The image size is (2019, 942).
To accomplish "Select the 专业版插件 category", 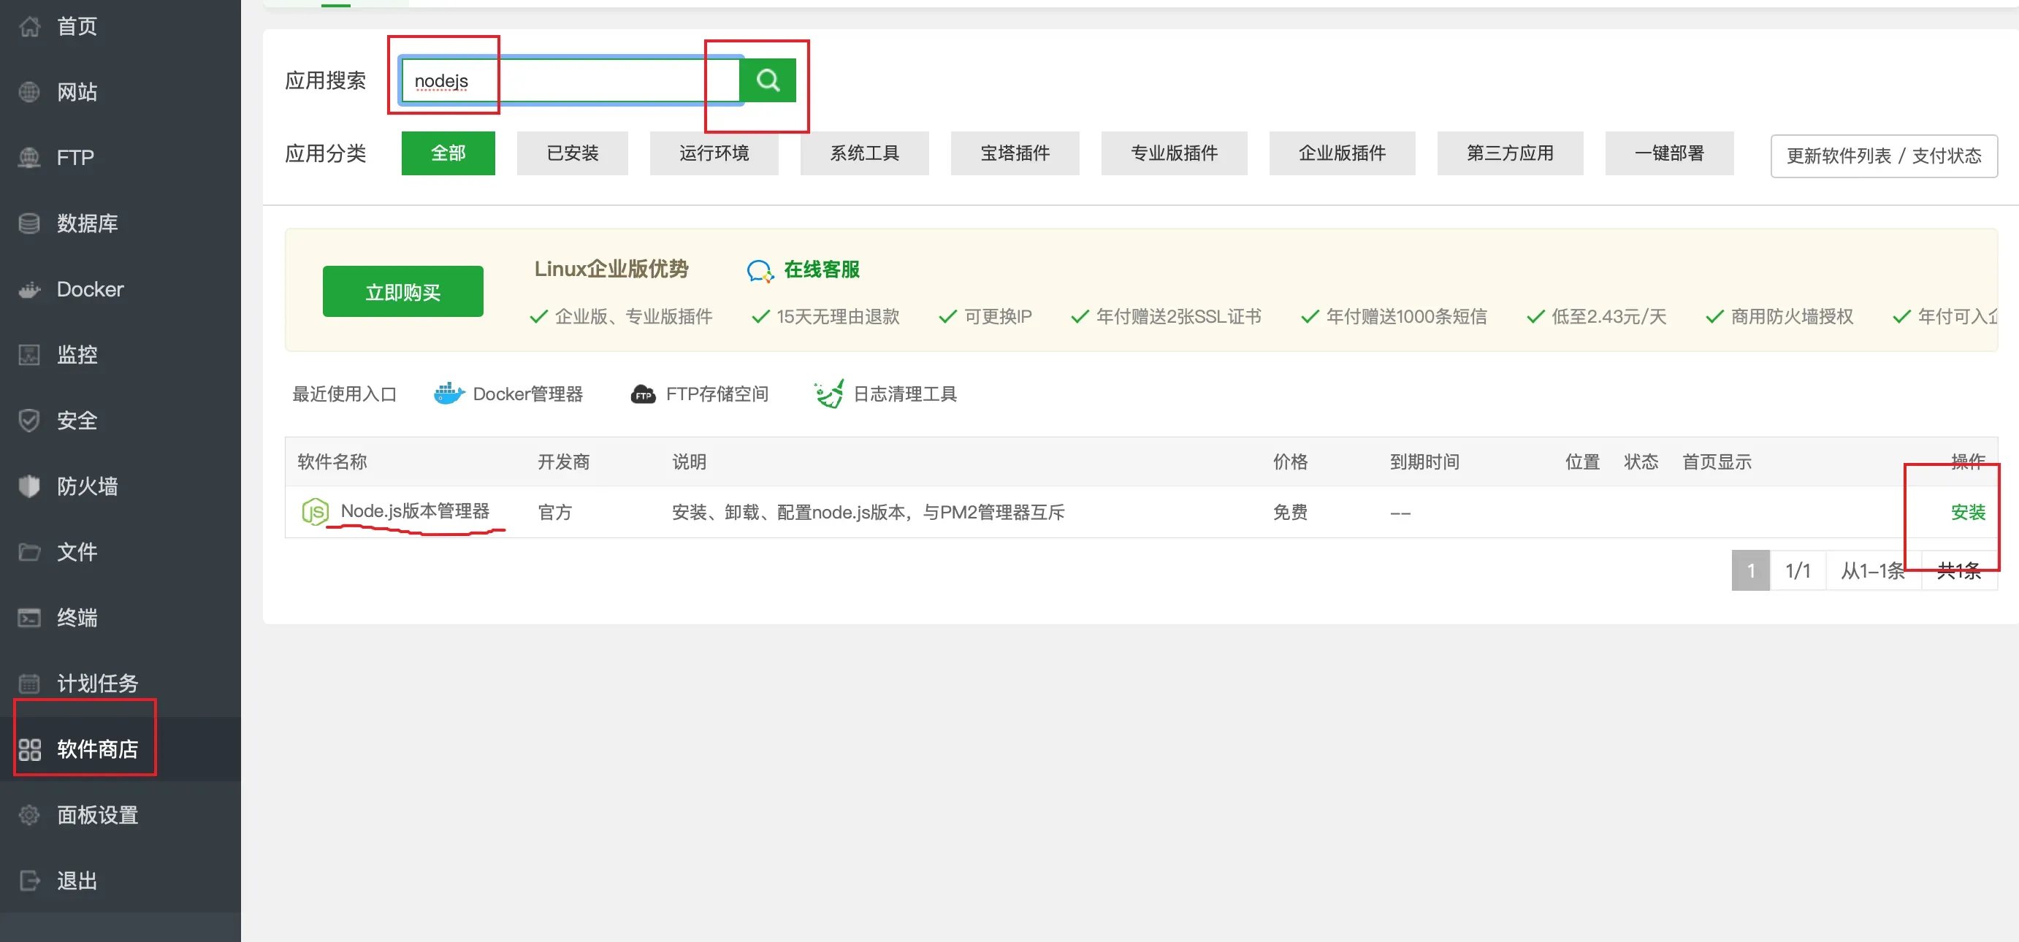I will tap(1174, 153).
